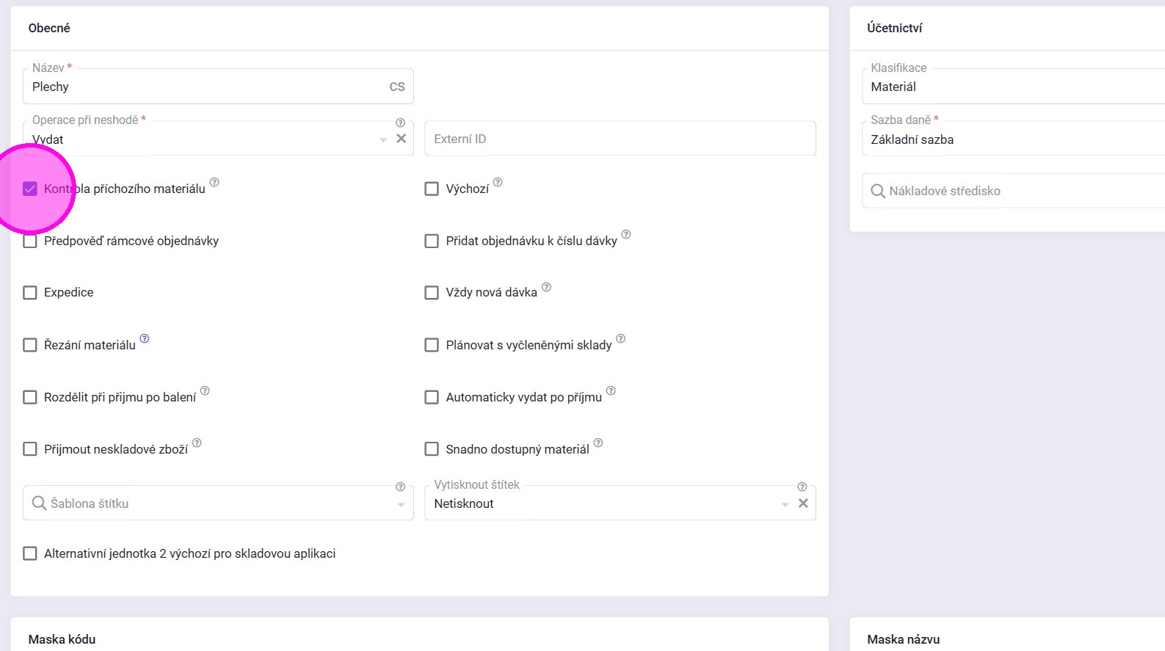Expand Operace při neshodě dropdown arrow
This screenshot has width=1165, height=651.
point(383,140)
